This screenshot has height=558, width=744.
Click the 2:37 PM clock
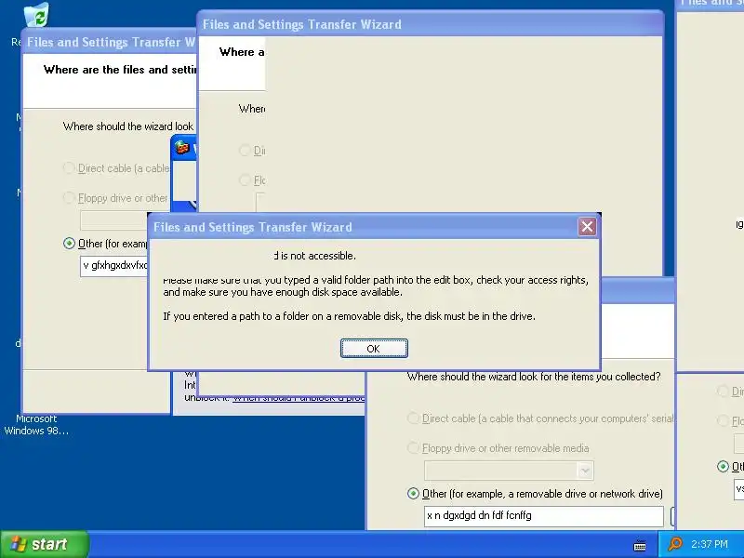[x=710, y=544]
